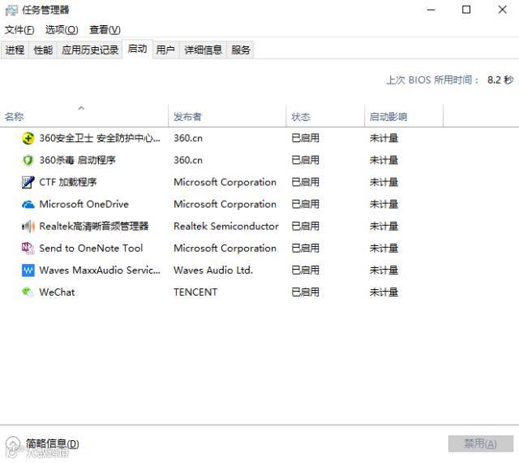Click the Waves MaxxAudio blue icon
Screen dimensions: 519x463
(28, 270)
